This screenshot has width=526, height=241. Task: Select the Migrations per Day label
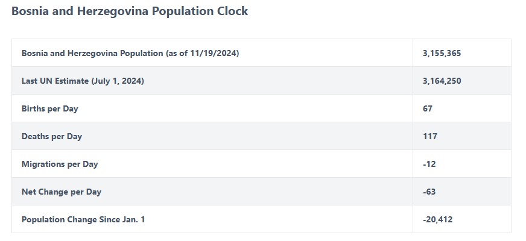pyautogui.click(x=60, y=164)
